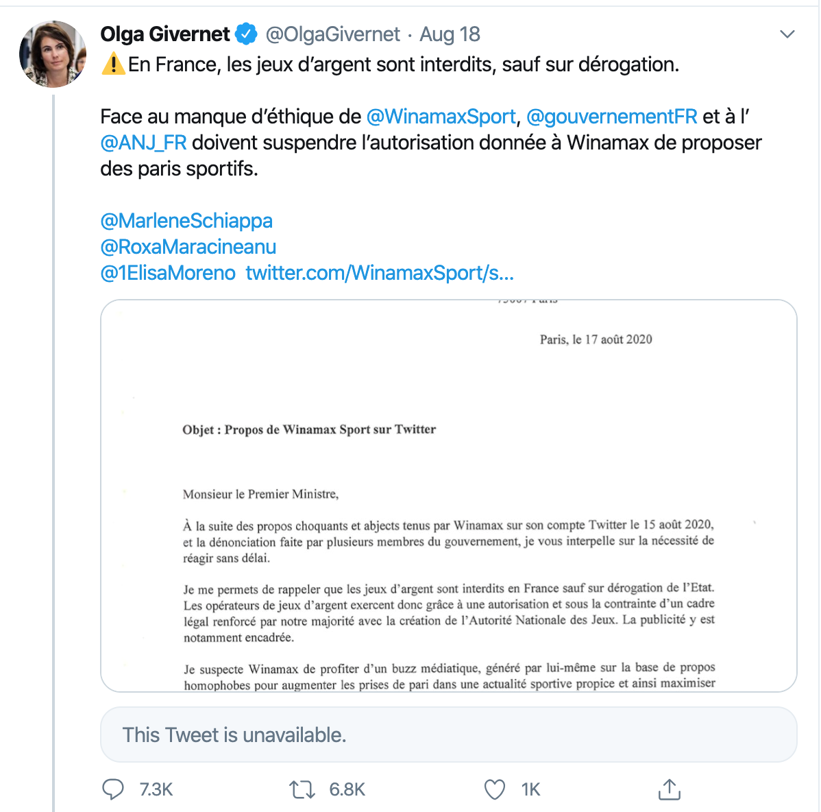Screen dimensions: 821x812
Task: Click the 'This Tweet is unavailable' card
Action: click(x=449, y=735)
